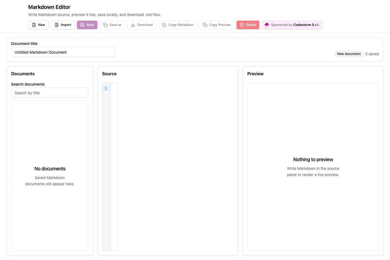
Task: Click the Download label
Action: coord(145,25)
